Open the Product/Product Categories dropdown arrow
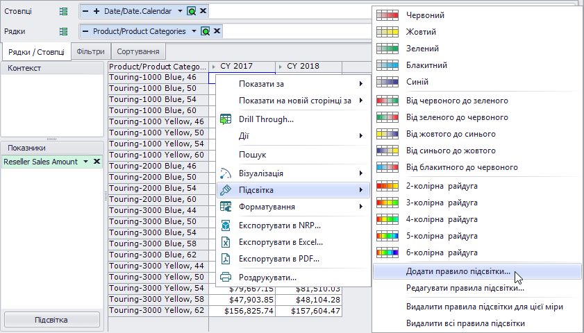The image size is (584, 333). click(x=194, y=31)
